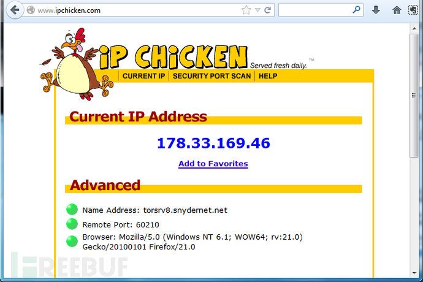Go to the browser home page icon
This screenshot has height=282, width=423.
pos(397,10)
